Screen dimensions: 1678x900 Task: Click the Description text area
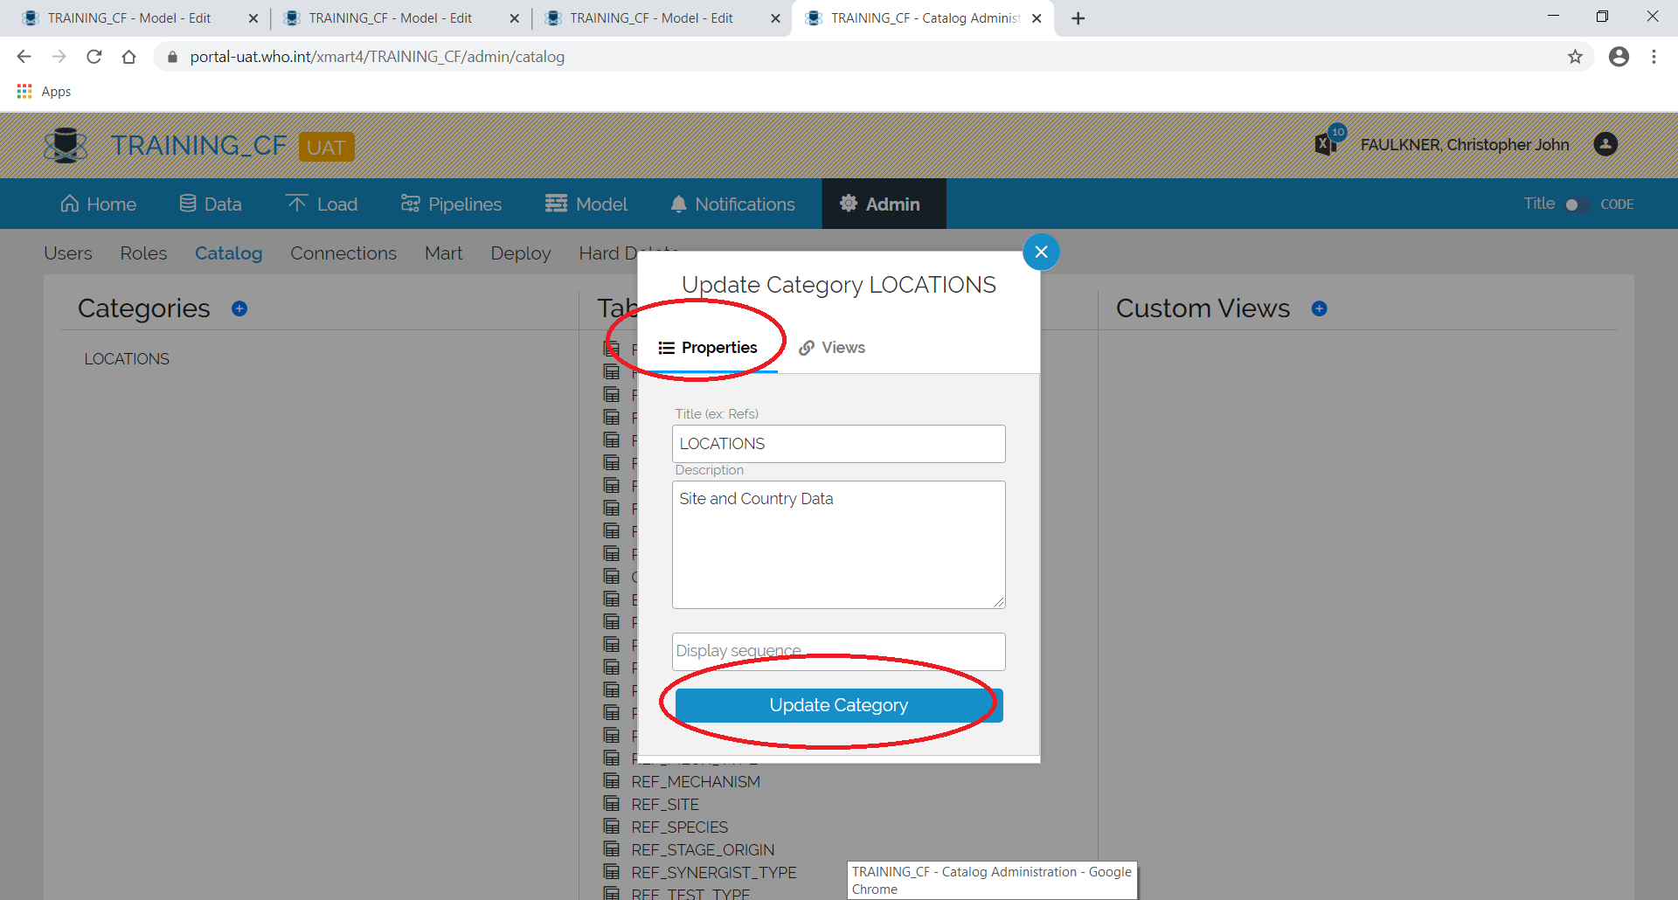pyautogui.click(x=839, y=544)
